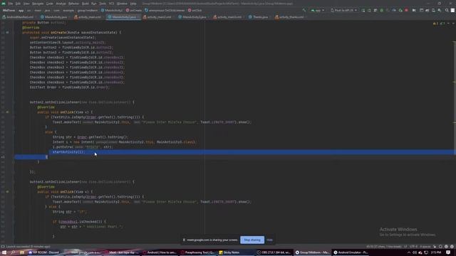456x256 pixels.
Task: Click Hide link on sharing bar
Action: coord(269,240)
